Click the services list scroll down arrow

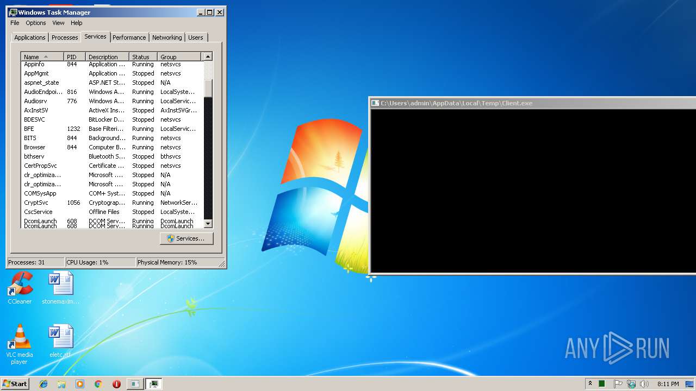coord(208,223)
